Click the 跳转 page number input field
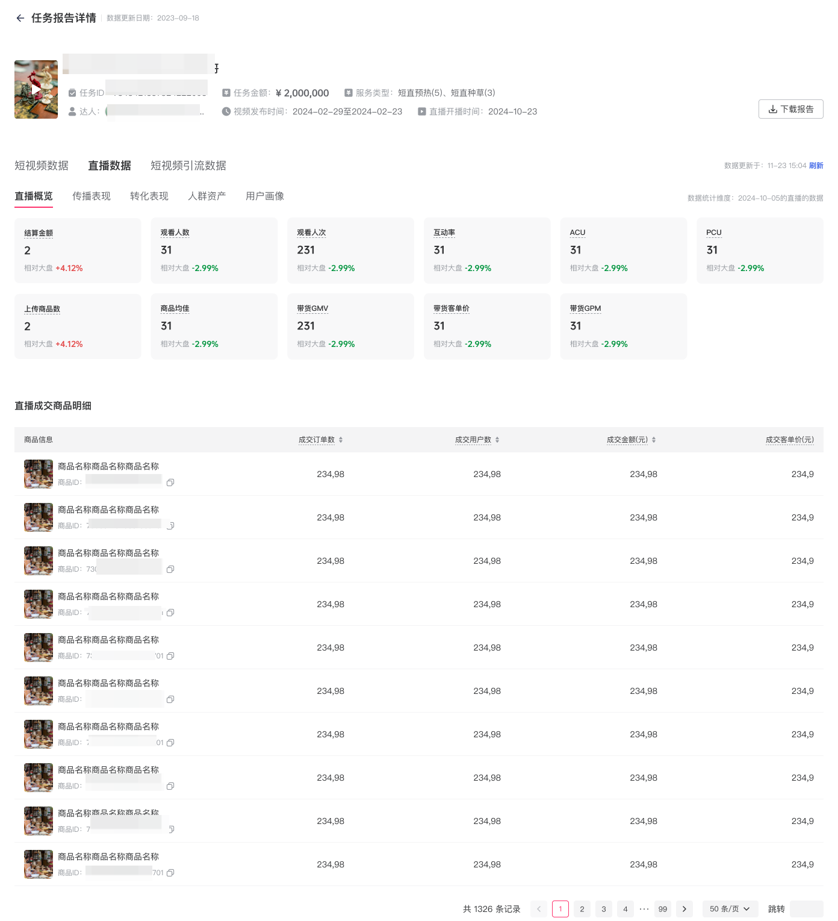Screen dimensions: 838x921 tap(806, 909)
